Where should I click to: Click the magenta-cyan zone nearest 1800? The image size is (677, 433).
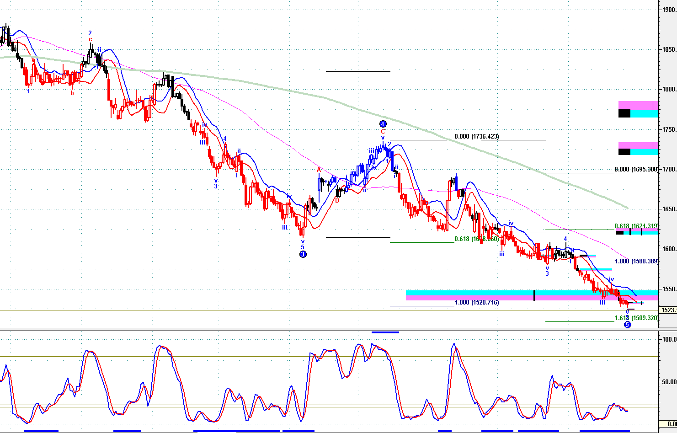(x=638, y=109)
